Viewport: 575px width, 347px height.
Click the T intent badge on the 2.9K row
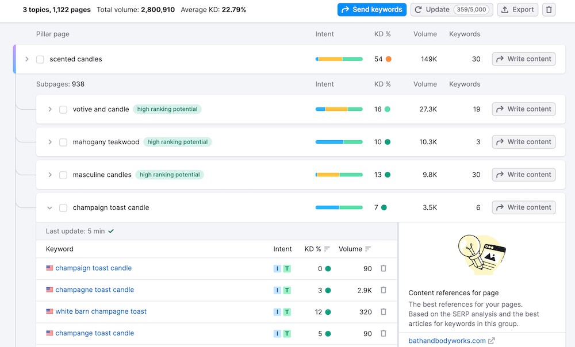[287, 290]
